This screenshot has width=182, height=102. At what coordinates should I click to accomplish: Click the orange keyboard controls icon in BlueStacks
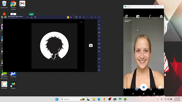(99, 32)
